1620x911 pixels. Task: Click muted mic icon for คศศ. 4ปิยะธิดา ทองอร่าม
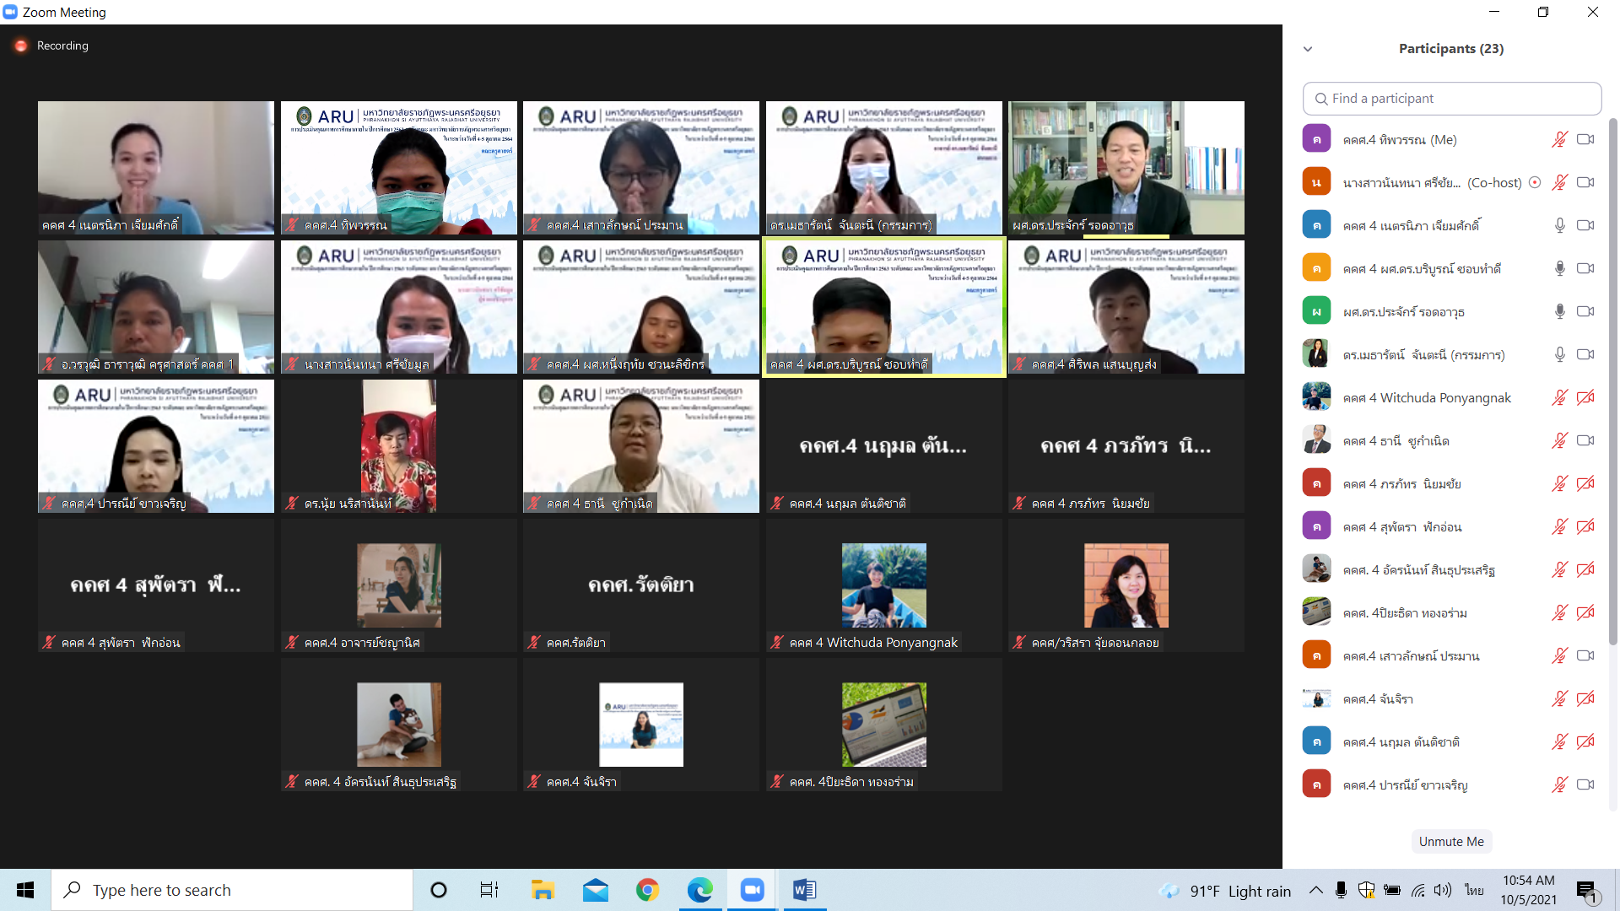click(x=1559, y=612)
